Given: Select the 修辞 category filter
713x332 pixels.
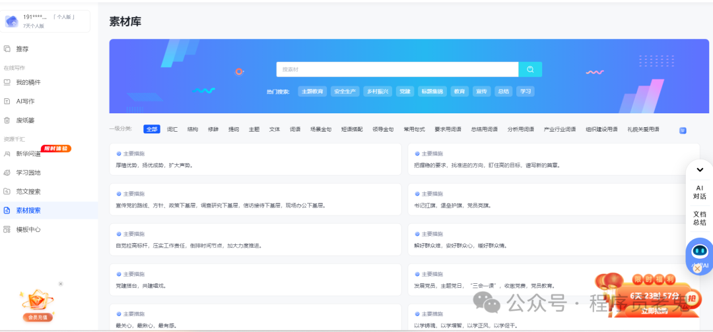Looking at the screenshot, I should (x=213, y=129).
